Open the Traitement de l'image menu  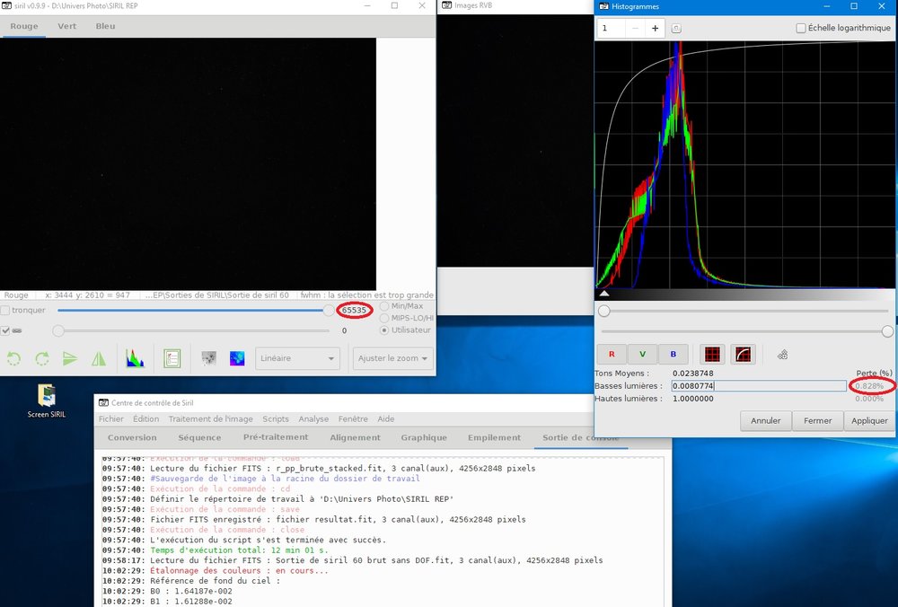pyautogui.click(x=211, y=419)
